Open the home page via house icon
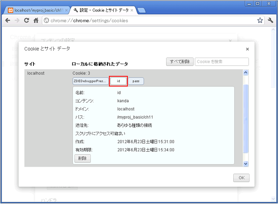The height and width of the screenshot is (205, 279). click(36, 20)
